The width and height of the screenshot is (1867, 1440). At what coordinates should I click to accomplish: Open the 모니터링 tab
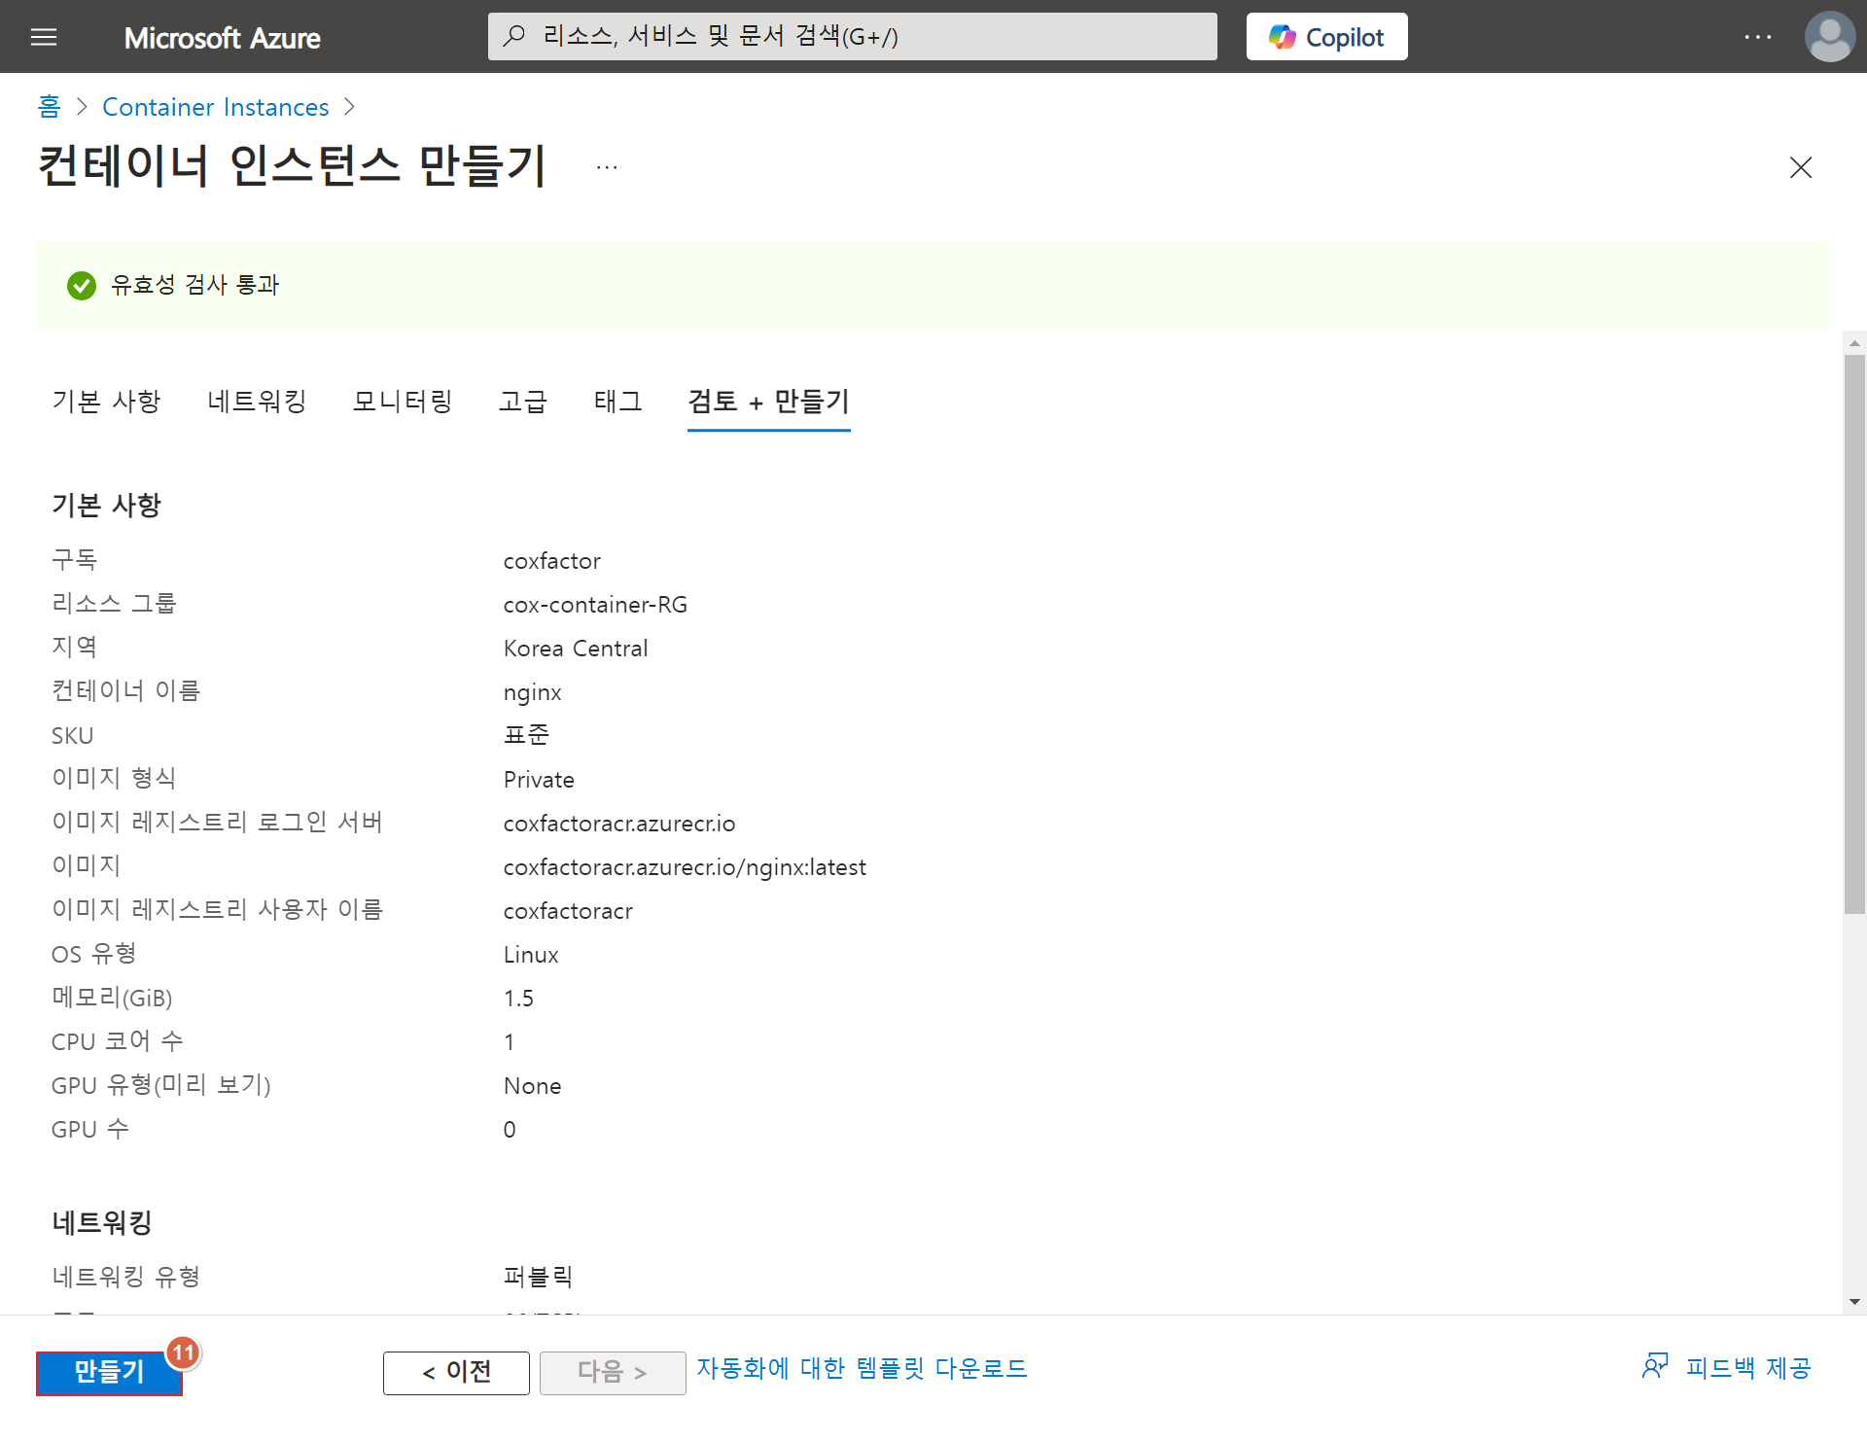click(x=403, y=402)
